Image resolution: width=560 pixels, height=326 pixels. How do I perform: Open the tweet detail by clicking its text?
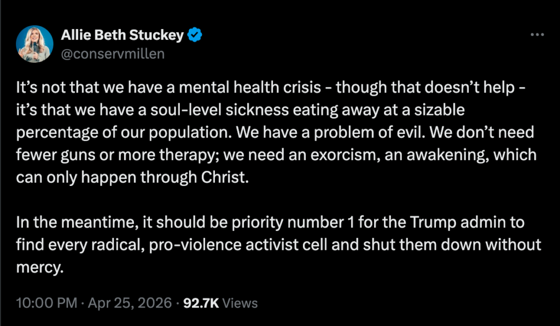pos(273,131)
